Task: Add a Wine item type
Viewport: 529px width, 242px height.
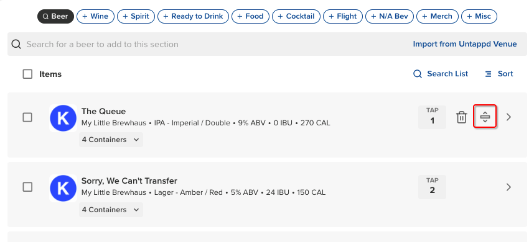Action: pos(95,16)
